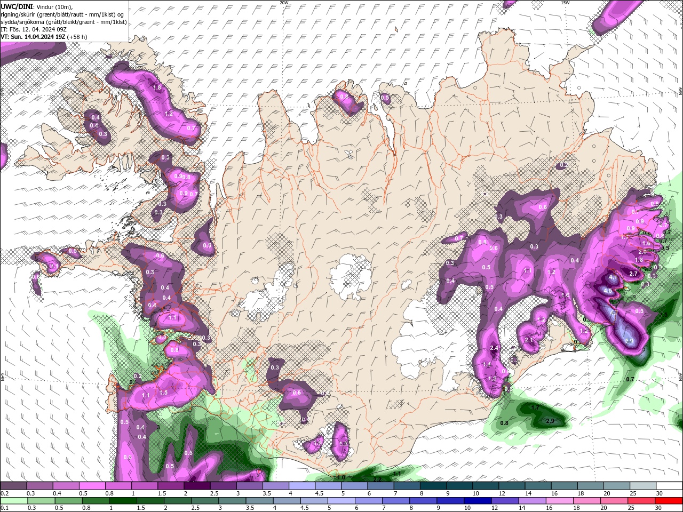Viewport: 683px width, 512px height.
Task: Click top legend swatch between 4 and 4.5
Action: 302,486
